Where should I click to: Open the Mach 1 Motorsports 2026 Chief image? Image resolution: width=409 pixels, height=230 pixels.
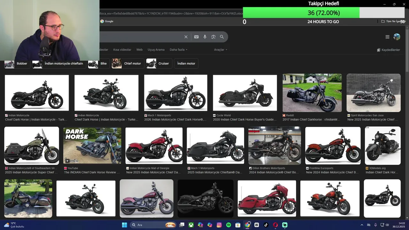coord(176,93)
